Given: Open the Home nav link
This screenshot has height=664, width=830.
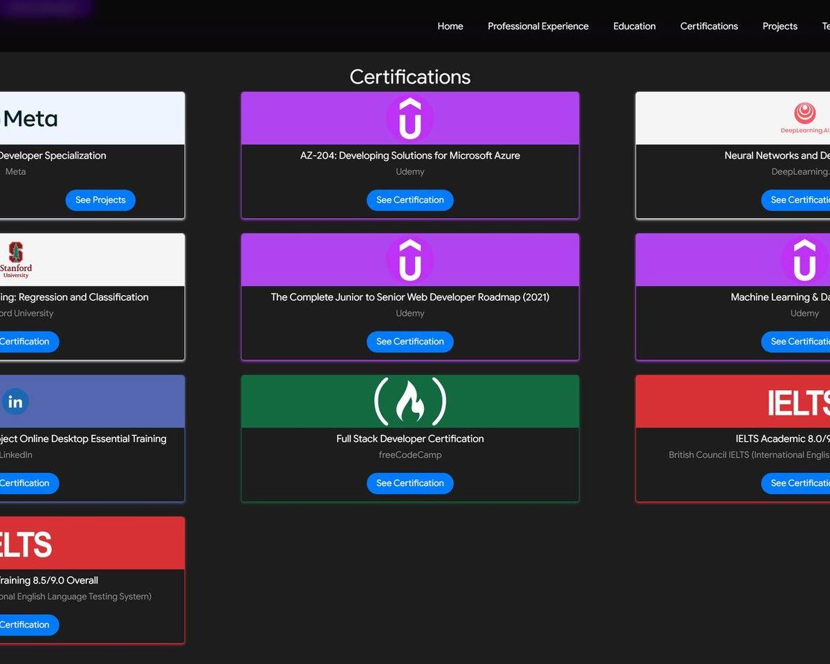Looking at the screenshot, I should coord(450,26).
